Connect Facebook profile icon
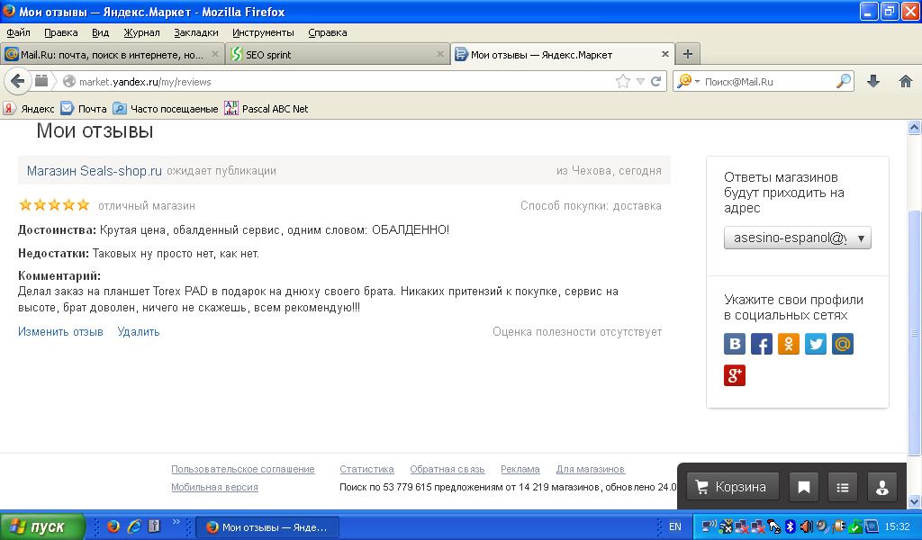 click(x=762, y=344)
